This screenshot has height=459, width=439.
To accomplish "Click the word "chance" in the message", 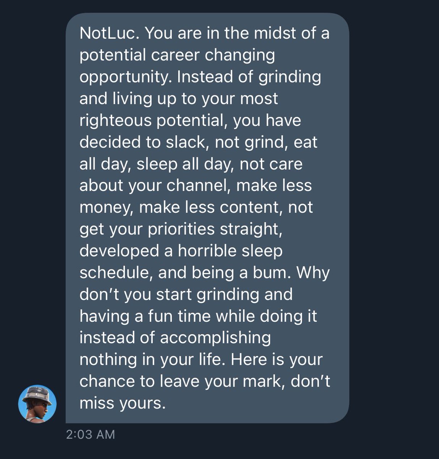I will (107, 381).
